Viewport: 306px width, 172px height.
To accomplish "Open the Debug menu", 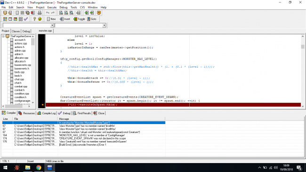I will [64, 8].
